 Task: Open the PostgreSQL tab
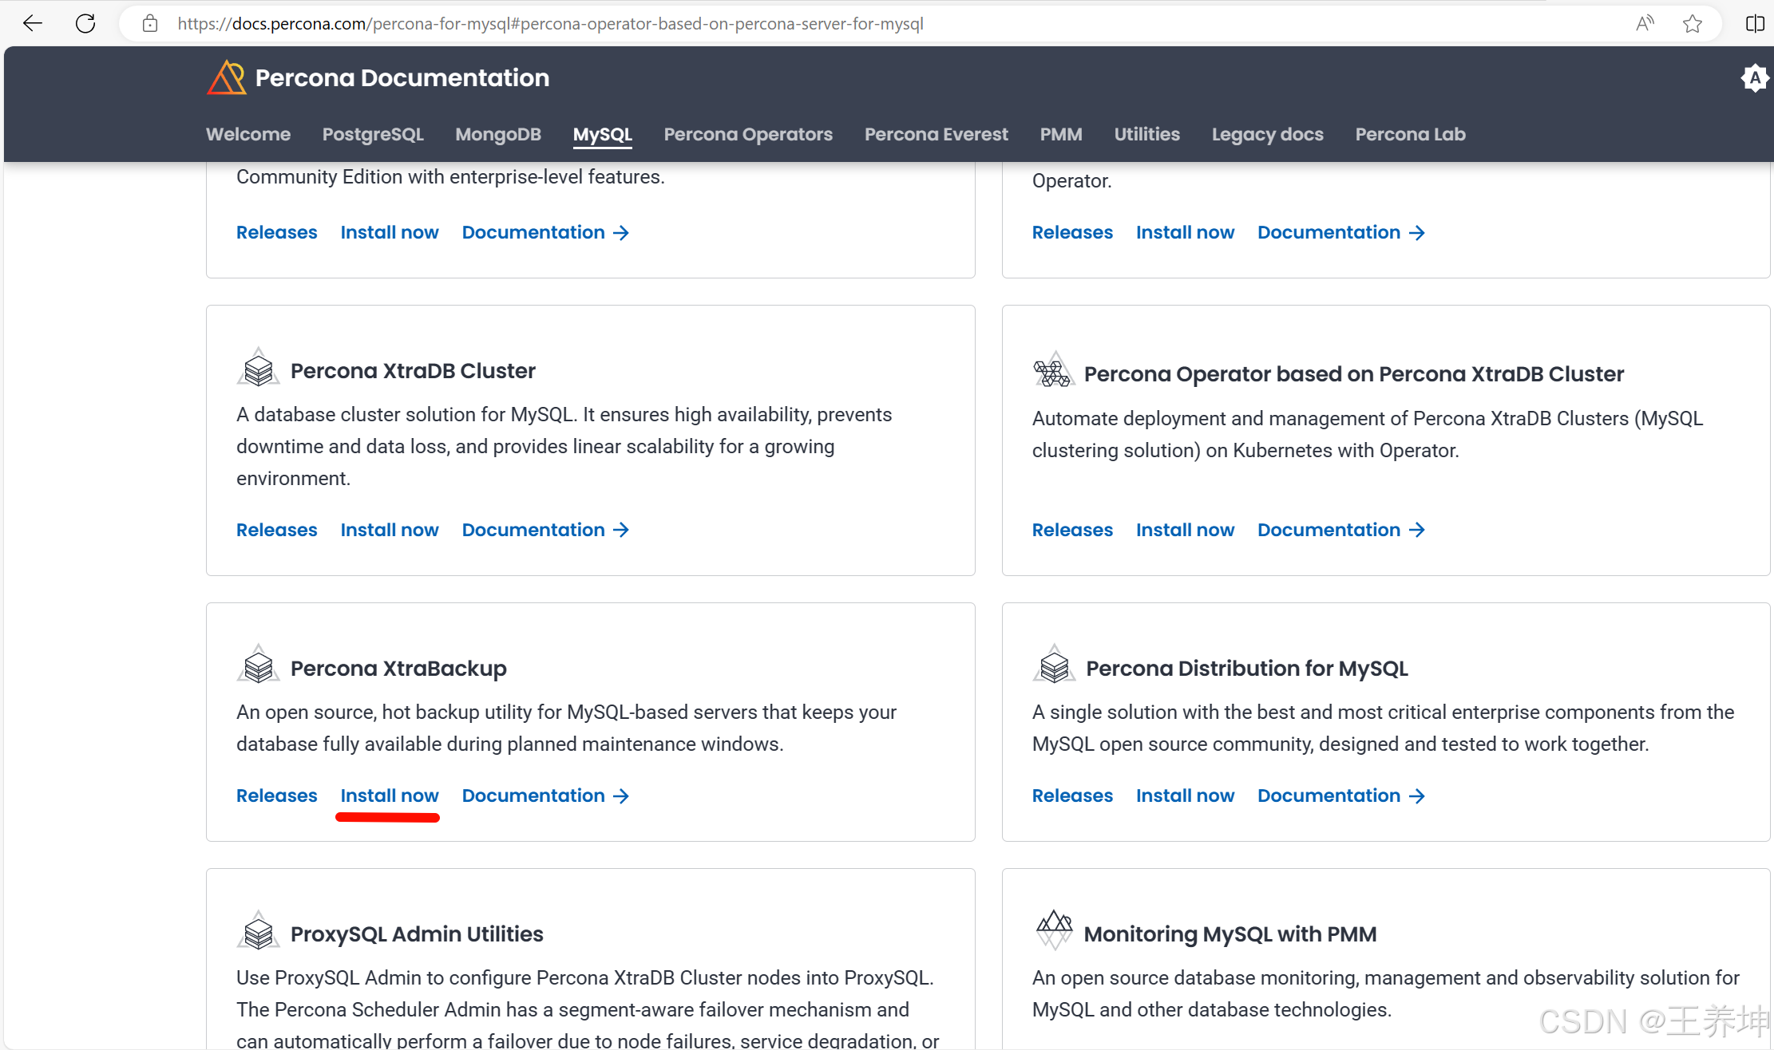point(372,134)
